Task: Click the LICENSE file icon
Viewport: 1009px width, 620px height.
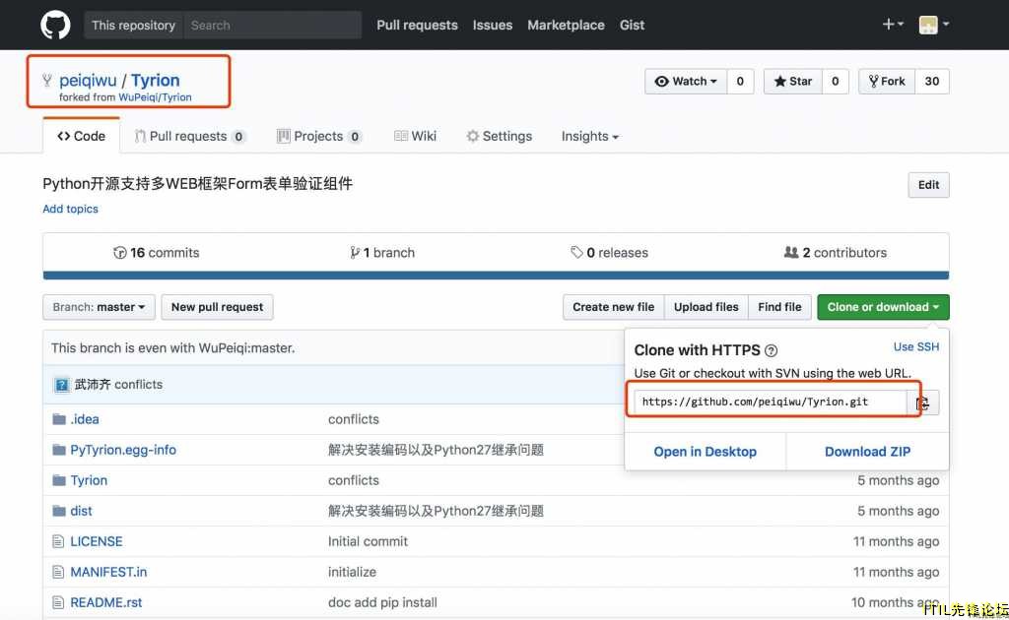Action: (x=58, y=541)
